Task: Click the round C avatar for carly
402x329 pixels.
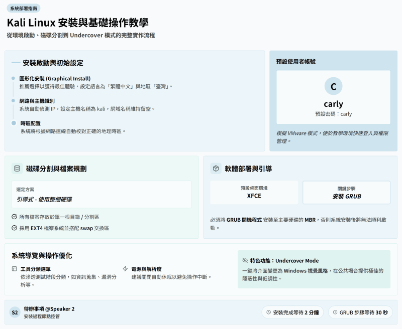Action: (x=333, y=86)
